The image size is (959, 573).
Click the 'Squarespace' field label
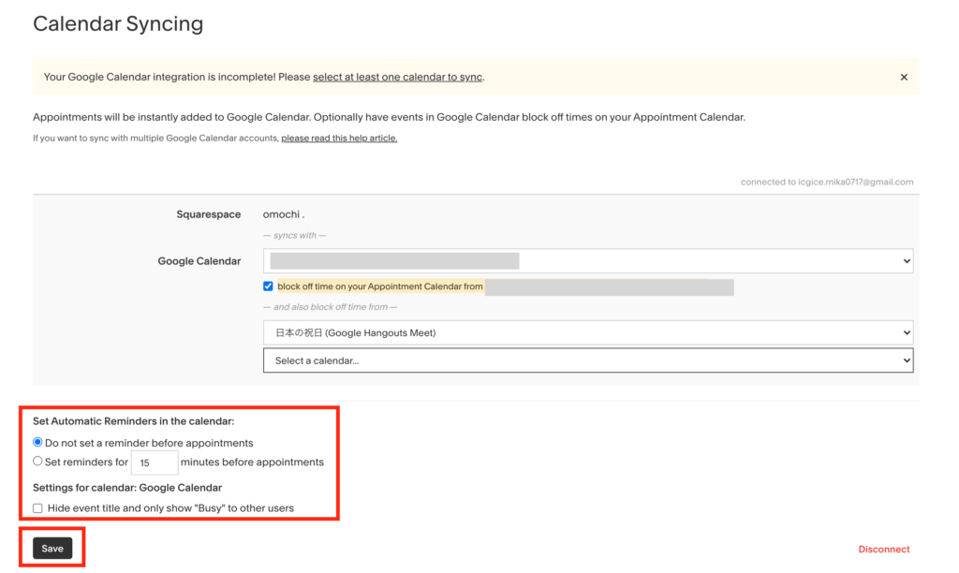[209, 214]
